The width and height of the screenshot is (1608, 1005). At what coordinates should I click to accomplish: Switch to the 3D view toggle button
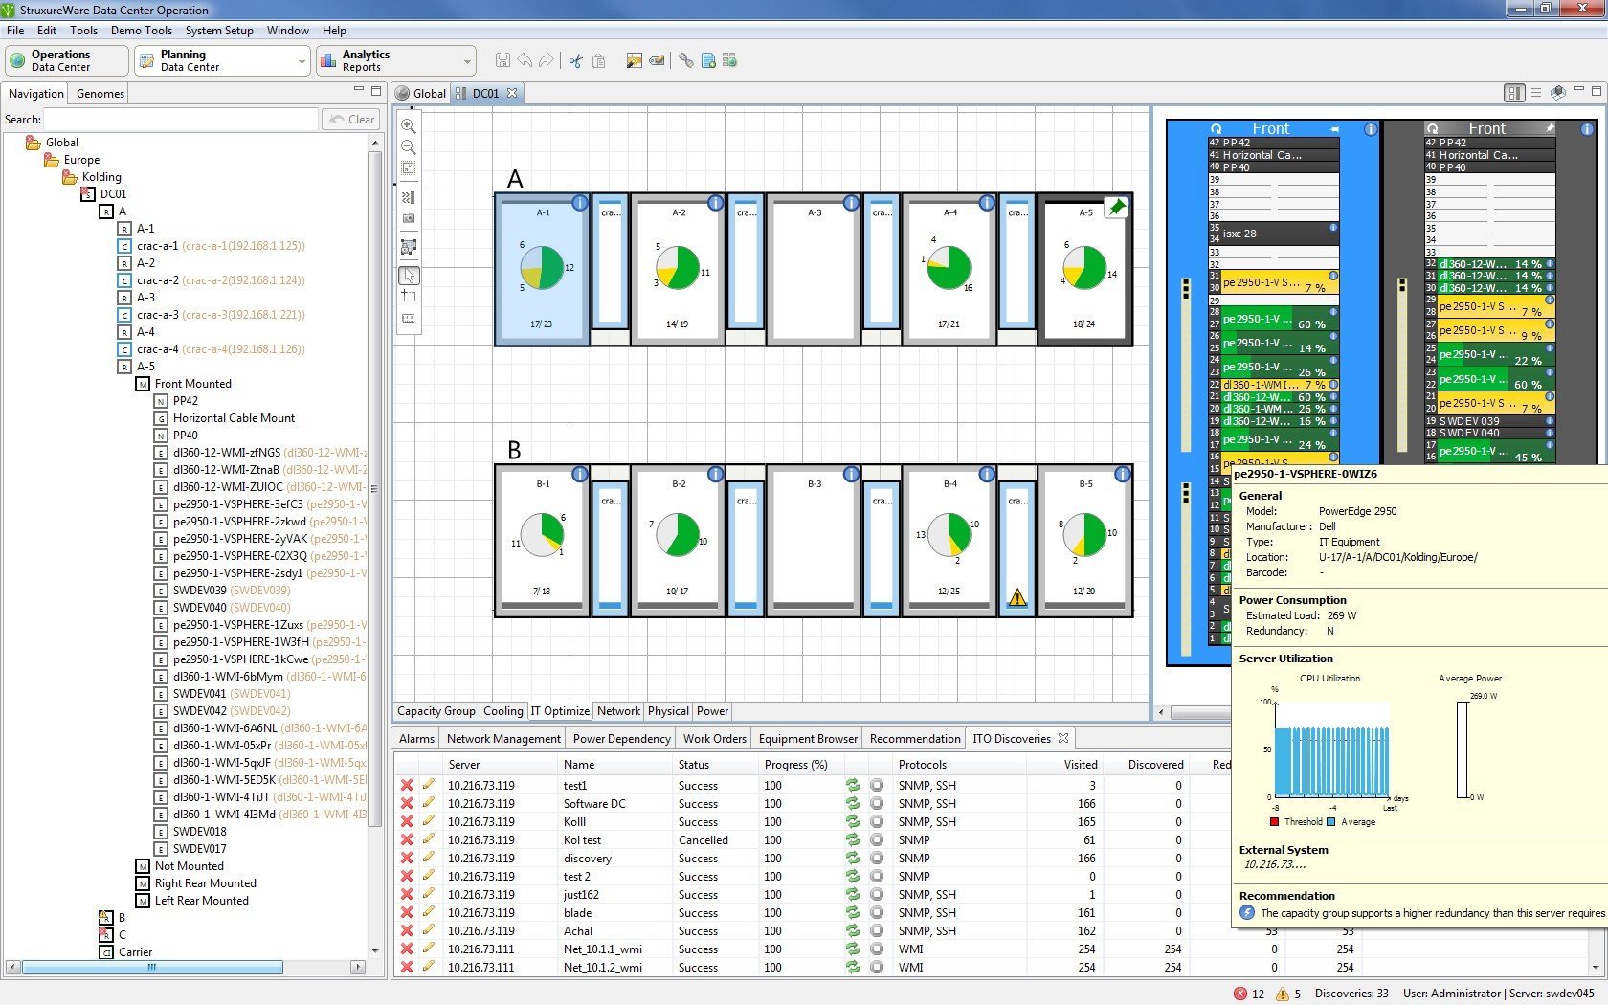pyautogui.click(x=1557, y=93)
